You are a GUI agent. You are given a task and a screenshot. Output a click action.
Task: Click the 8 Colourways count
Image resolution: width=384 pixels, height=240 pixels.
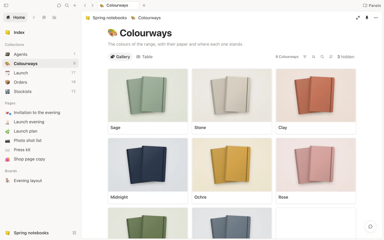(287, 57)
